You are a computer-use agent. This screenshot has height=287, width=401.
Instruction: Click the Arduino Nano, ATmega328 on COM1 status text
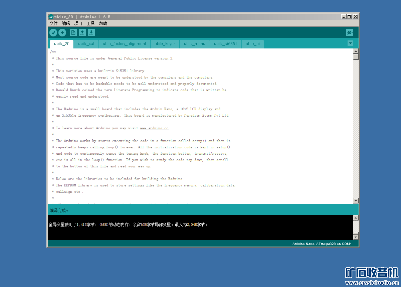click(322, 244)
